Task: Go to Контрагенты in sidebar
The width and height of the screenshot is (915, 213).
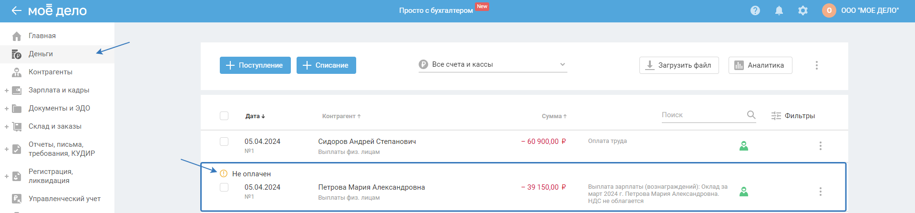Action: coord(50,72)
